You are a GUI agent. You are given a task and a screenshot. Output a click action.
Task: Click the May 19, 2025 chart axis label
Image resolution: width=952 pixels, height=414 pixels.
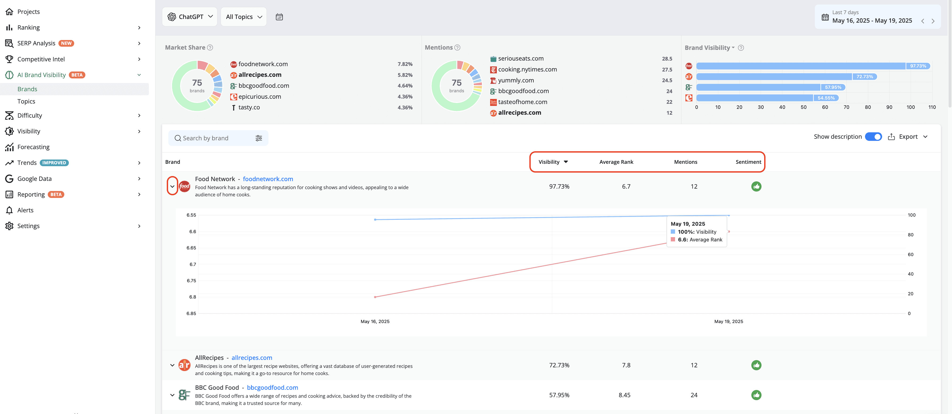click(x=728, y=322)
